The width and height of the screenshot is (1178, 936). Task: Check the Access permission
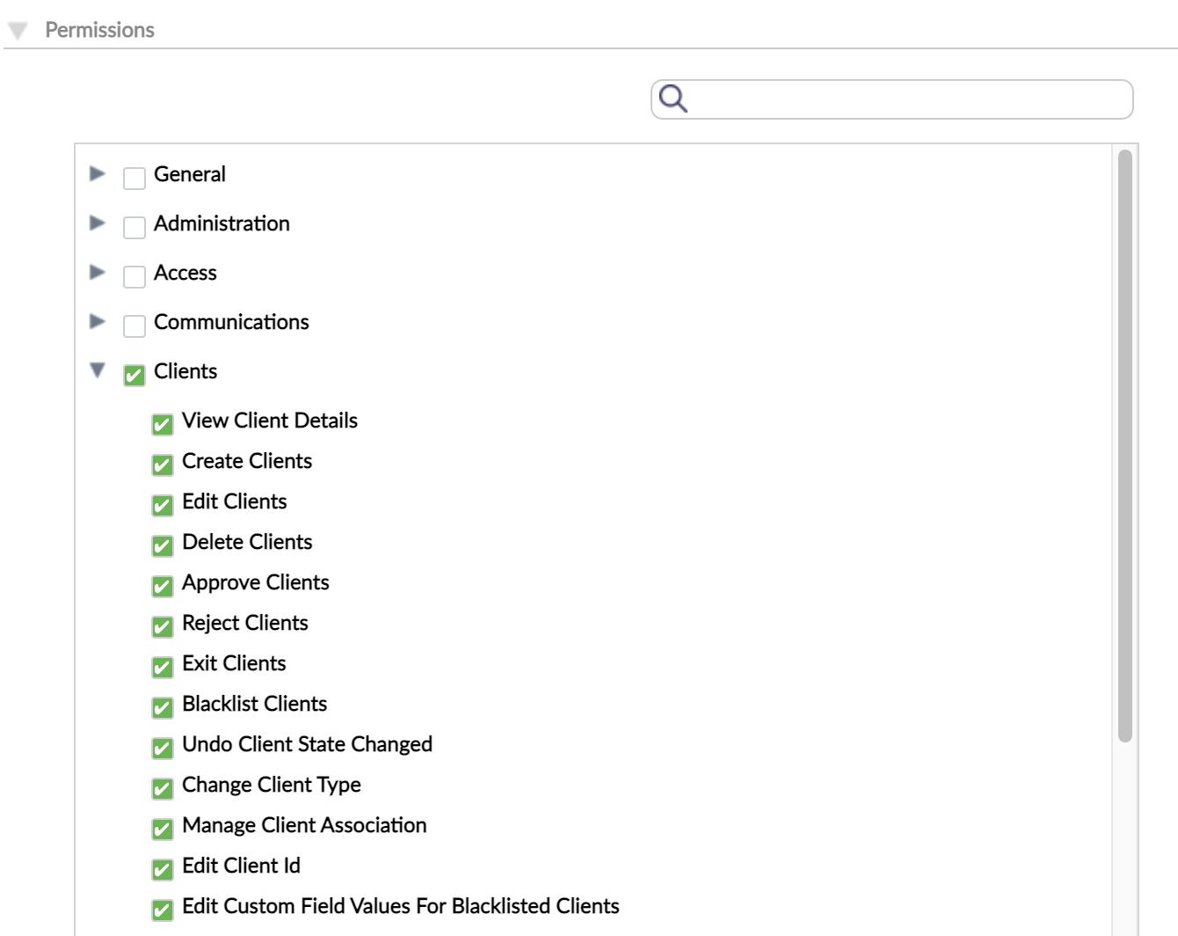(135, 276)
